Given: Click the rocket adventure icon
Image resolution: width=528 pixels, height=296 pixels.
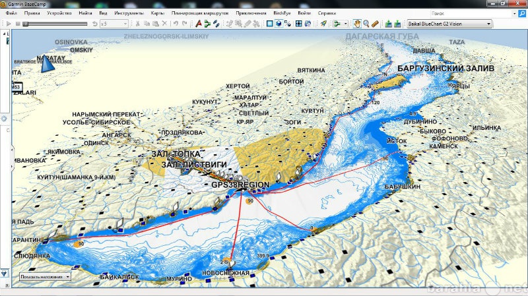Looking at the screenshot, I should 323,24.
